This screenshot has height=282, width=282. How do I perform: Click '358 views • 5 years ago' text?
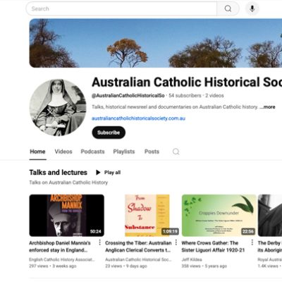(204, 266)
